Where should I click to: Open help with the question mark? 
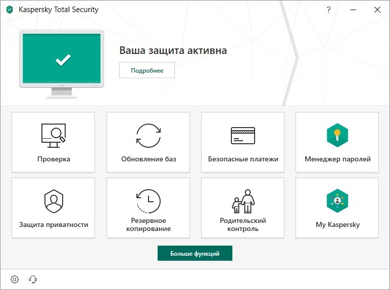pos(329,10)
